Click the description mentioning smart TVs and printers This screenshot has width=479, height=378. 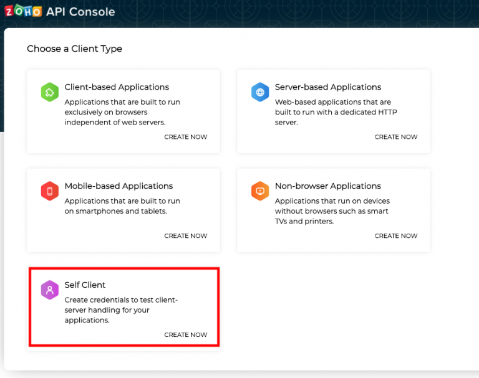coord(332,211)
